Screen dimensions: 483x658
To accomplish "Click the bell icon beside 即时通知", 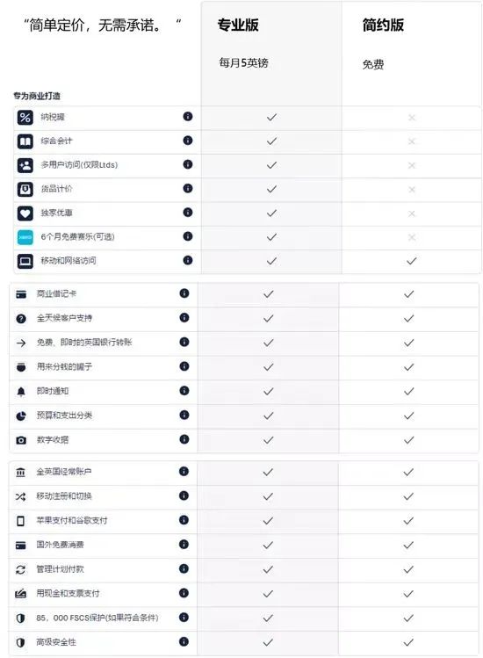I will [x=21, y=392].
